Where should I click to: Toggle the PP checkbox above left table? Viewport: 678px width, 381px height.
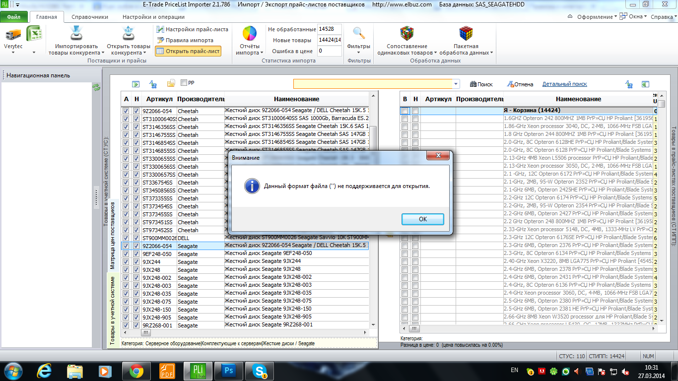coord(184,83)
